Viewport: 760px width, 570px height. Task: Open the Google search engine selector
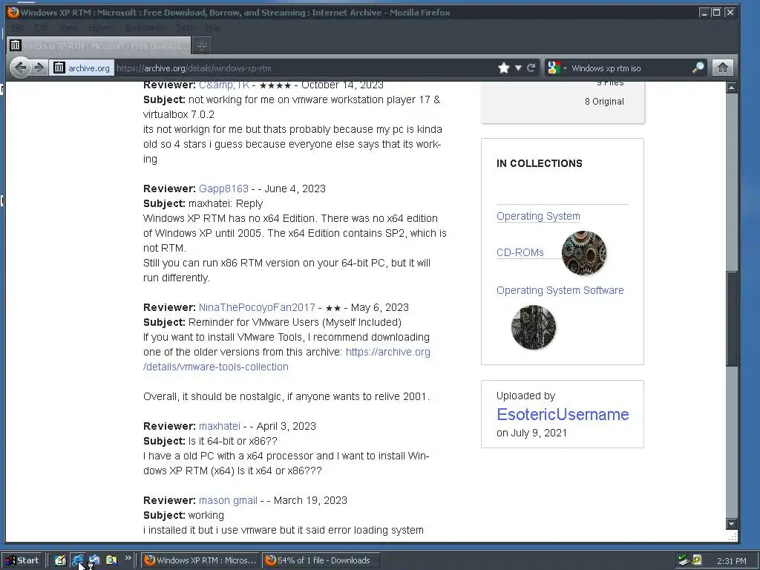tap(557, 68)
